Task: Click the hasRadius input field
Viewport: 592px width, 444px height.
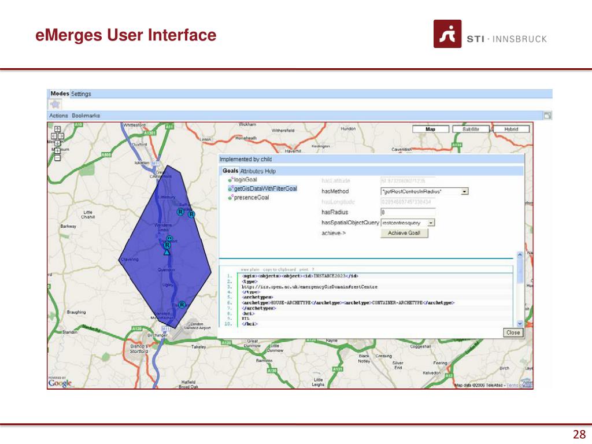Action: tap(408, 212)
